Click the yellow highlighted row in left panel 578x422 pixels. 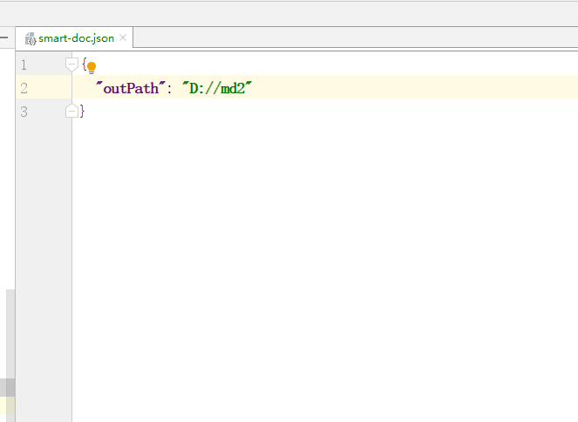pos(7,405)
